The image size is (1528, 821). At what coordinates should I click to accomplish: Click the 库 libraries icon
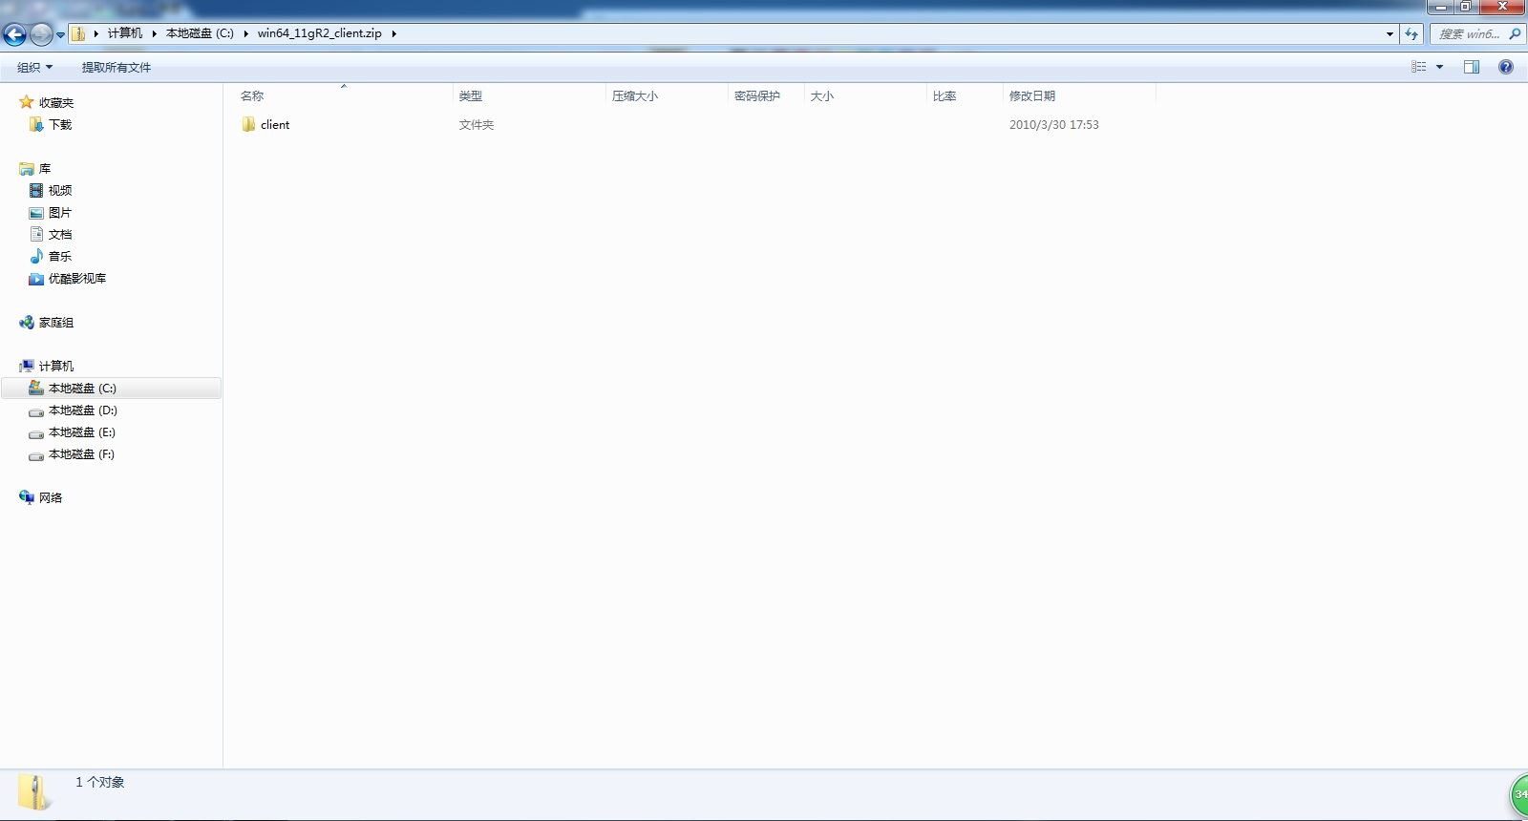pos(27,168)
